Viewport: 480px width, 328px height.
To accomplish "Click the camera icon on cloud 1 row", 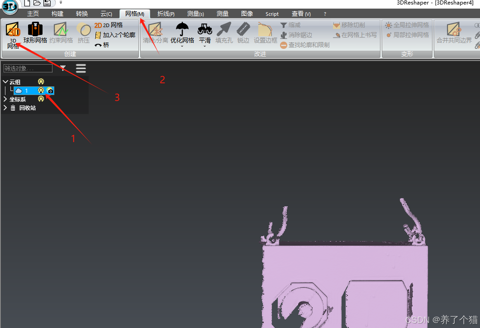I will coord(50,90).
